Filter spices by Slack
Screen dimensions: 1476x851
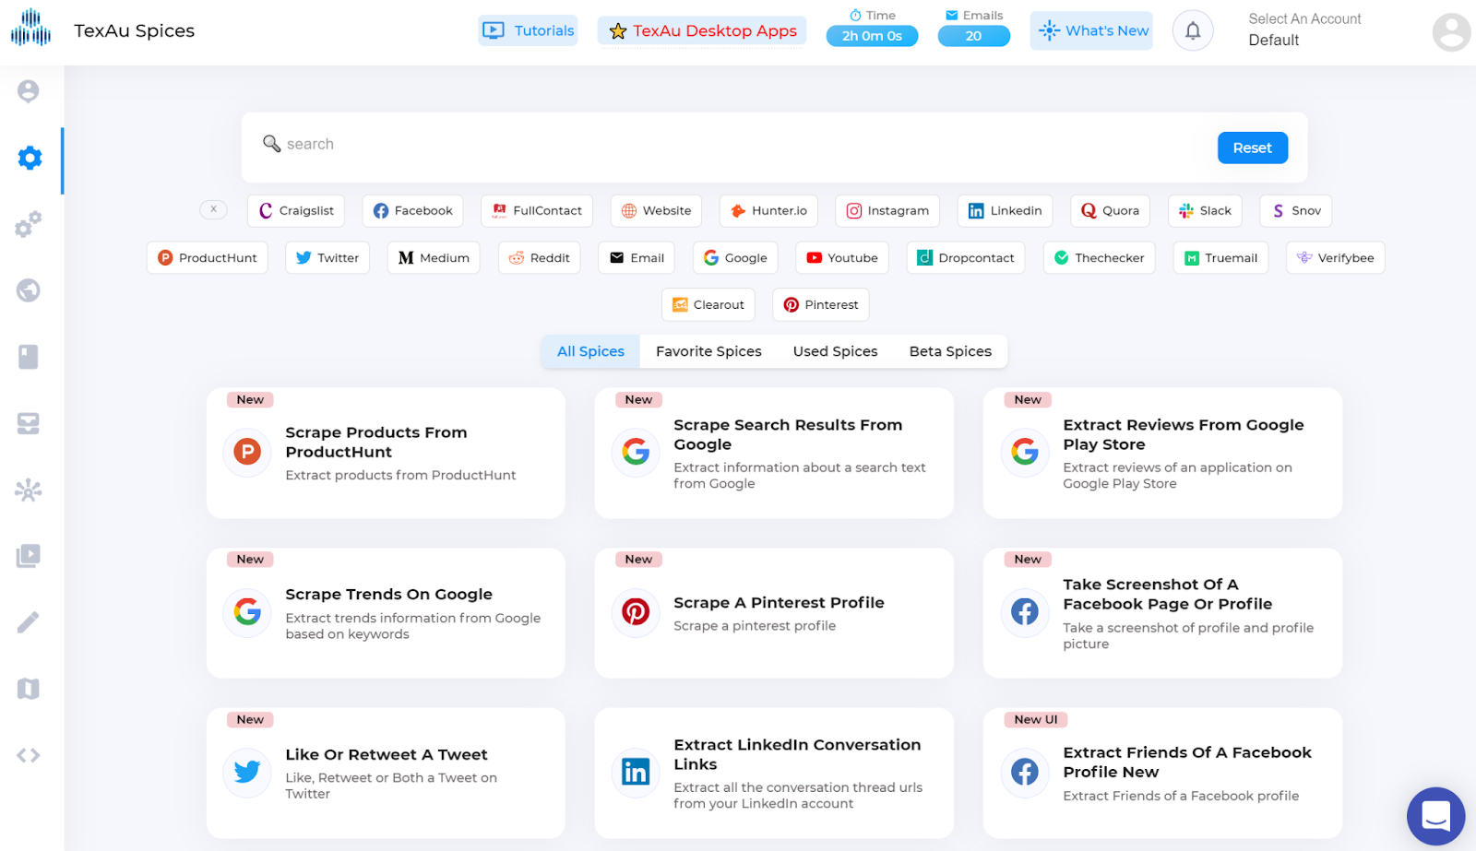[1205, 210]
